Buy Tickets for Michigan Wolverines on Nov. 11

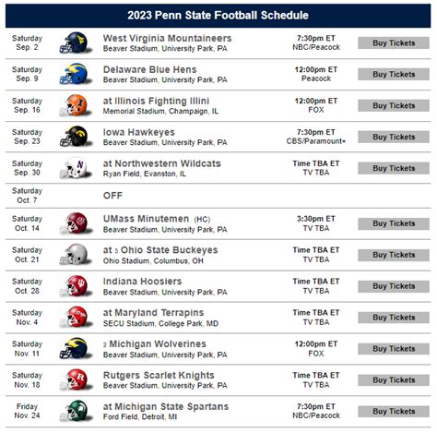tap(394, 349)
